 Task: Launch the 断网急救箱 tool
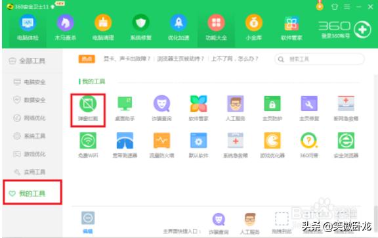point(346,108)
